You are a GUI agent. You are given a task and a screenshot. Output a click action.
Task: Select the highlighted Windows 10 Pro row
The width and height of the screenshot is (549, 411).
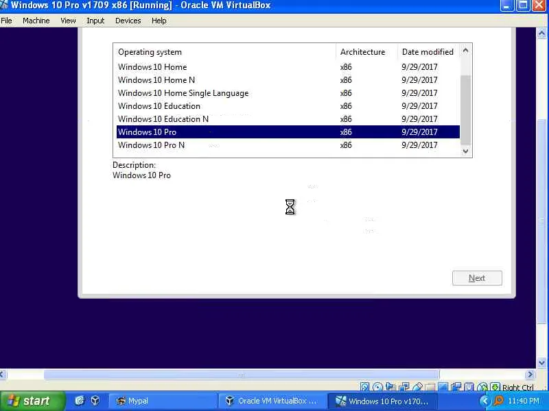pyautogui.click(x=288, y=132)
